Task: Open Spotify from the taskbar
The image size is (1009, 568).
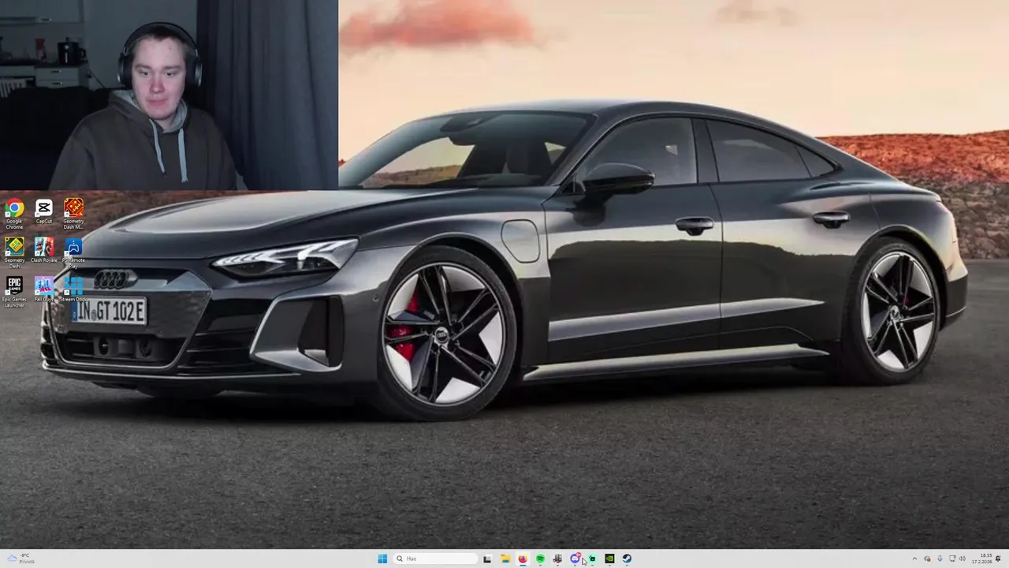Action: pos(540,559)
